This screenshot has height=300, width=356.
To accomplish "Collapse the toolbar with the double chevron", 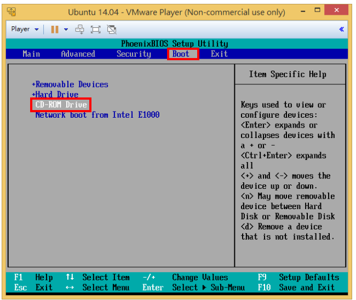I will click(341, 29).
